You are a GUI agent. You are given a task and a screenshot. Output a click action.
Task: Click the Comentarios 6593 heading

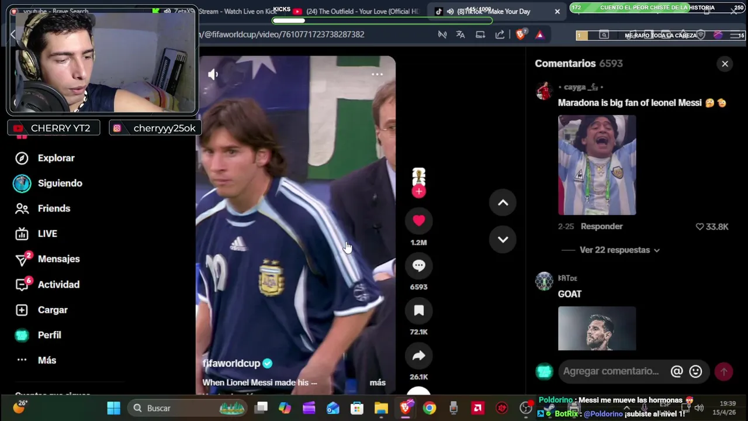[579, 63]
